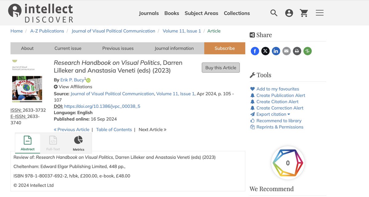Image resolution: width=369 pixels, height=197 pixels.
Task: Click the Intellect Discover logo
Action: point(41,13)
